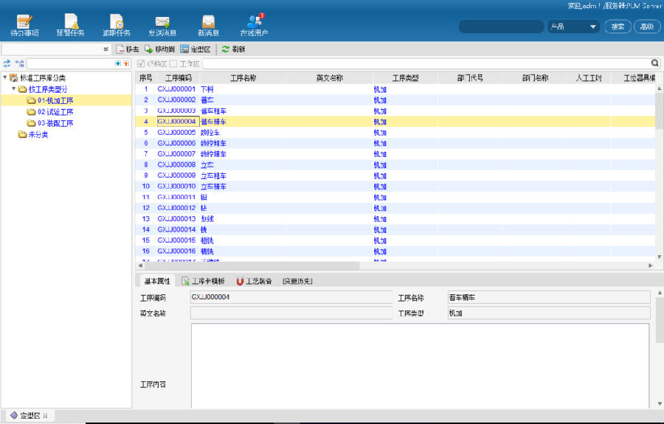Open 预警任务 warning tasks icon
The height and width of the screenshot is (424, 664).
(70, 25)
